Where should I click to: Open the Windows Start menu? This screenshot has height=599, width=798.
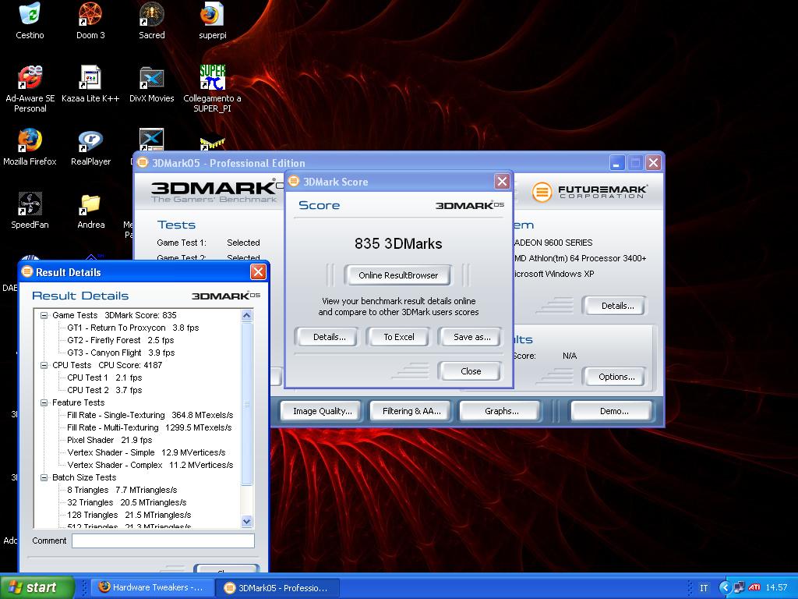pyautogui.click(x=37, y=587)
